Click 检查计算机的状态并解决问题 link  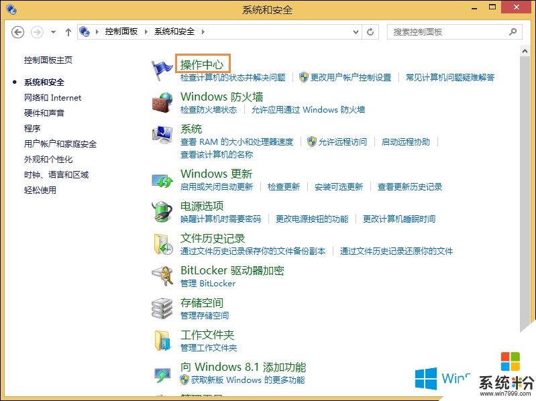[x=233, y=78]
